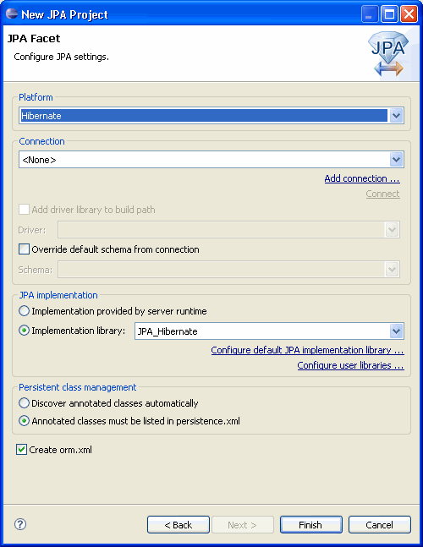Select Annotated classes must be listed option
423x547 pixels.
click(24, 421)
